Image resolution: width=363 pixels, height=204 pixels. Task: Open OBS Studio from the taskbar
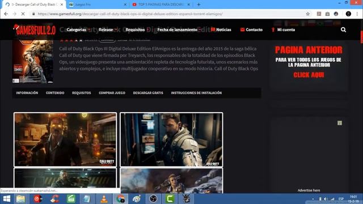coord(153,199)
